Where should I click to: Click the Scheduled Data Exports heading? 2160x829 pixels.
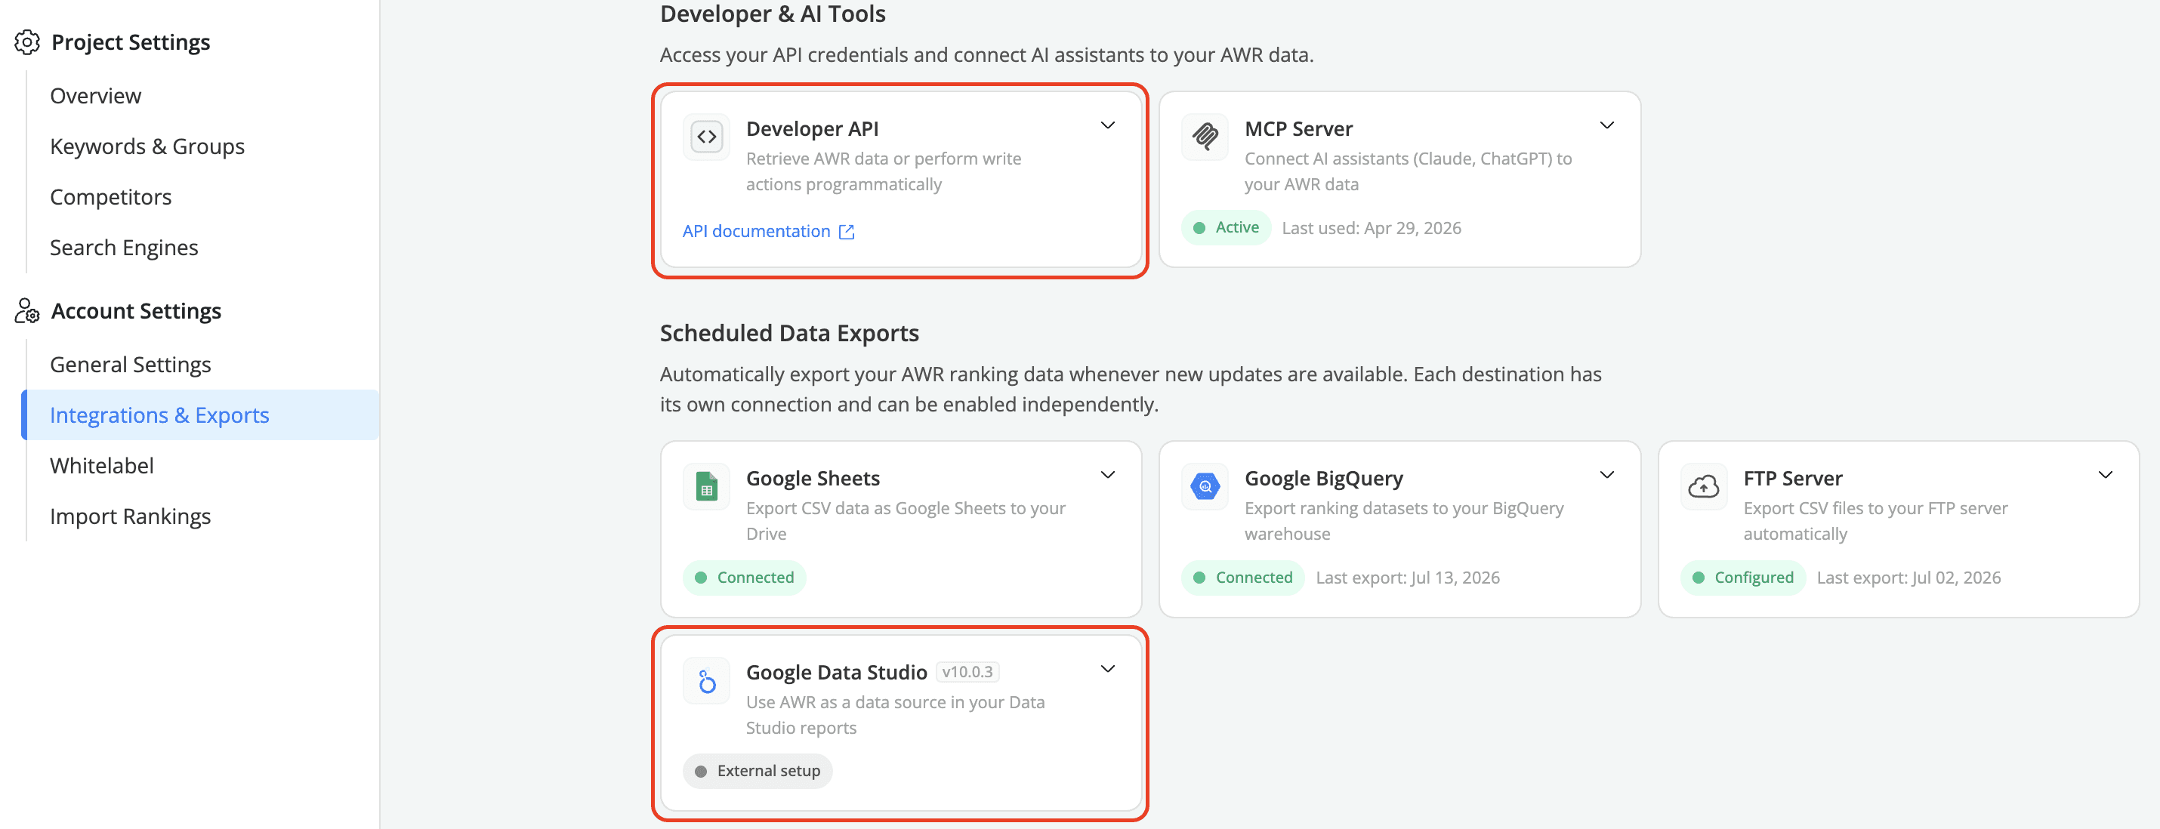tap(789, 334)
